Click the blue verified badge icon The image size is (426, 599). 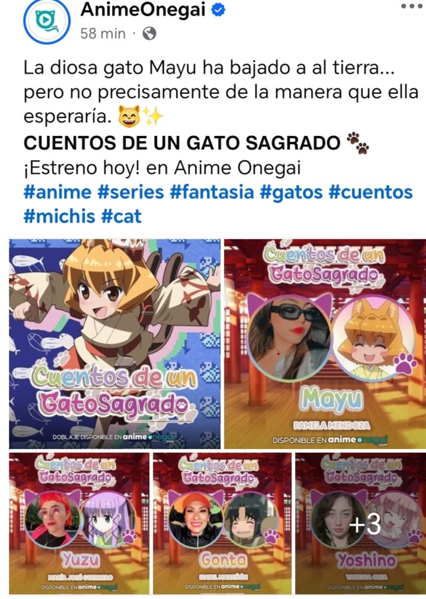[x=218, y=9]
